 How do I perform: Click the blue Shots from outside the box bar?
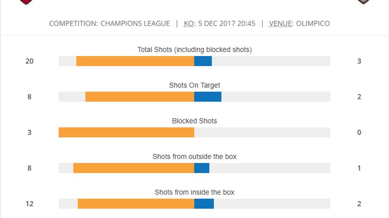click(201, 168)
